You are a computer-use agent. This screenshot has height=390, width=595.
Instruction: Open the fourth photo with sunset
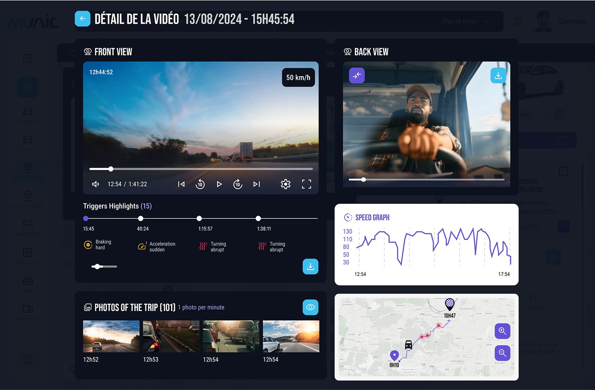pyautogui.click(x=291, y=337)
